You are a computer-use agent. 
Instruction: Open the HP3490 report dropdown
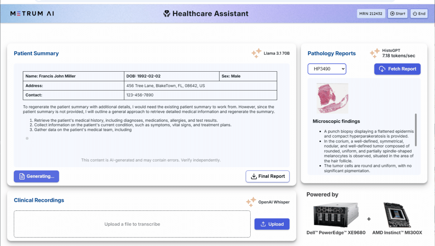click(x=327, y=69)
